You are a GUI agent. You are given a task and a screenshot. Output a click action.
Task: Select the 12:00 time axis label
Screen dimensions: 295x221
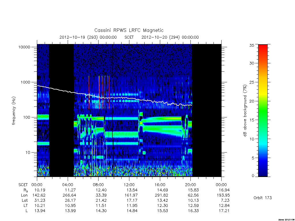click(x=129, y=185)
